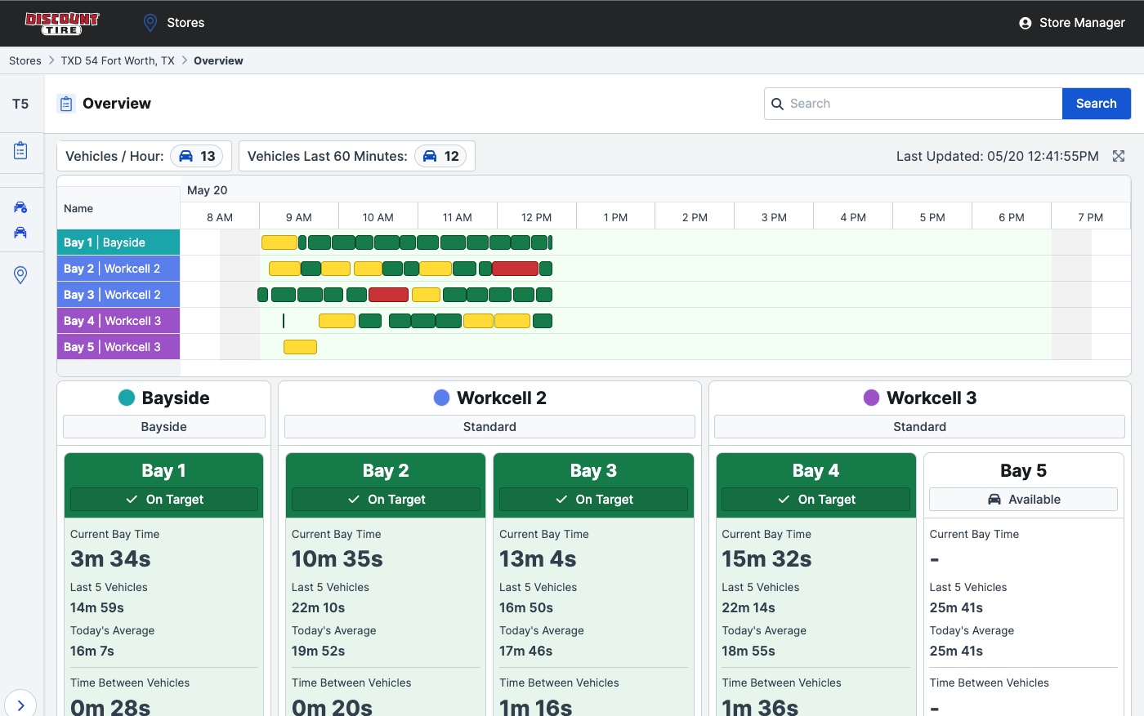Image resolution: width=1144 pixels, height=716 pixels.
Task: Select the Bay 1 Bayside timeline row
Action: (x=118, y=242)
